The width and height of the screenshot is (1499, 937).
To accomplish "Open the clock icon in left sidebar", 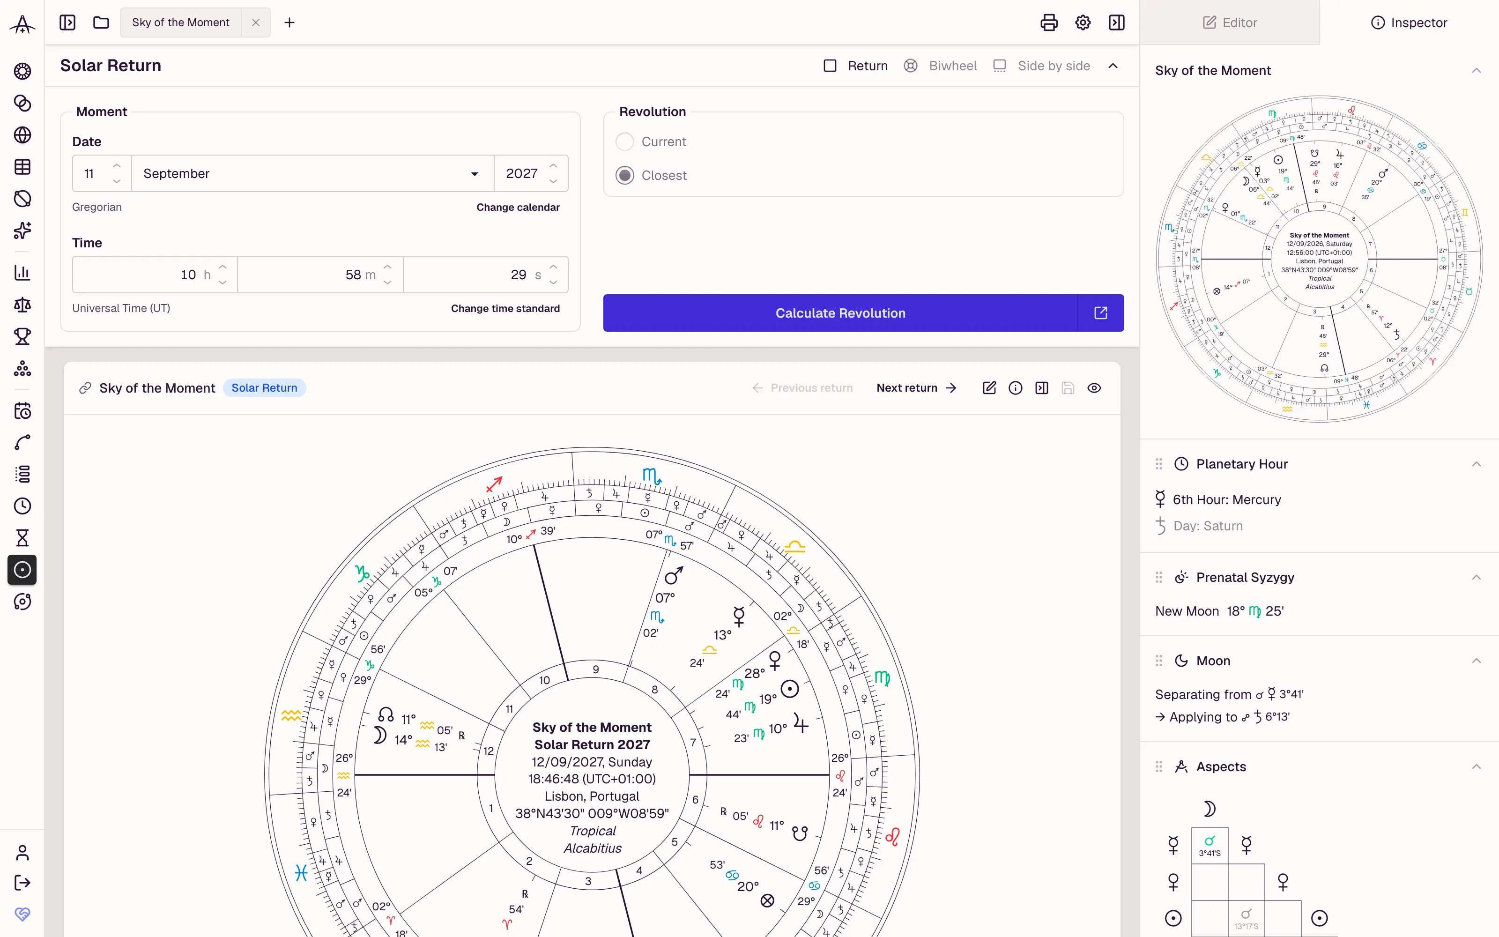I will pos(22,506).
